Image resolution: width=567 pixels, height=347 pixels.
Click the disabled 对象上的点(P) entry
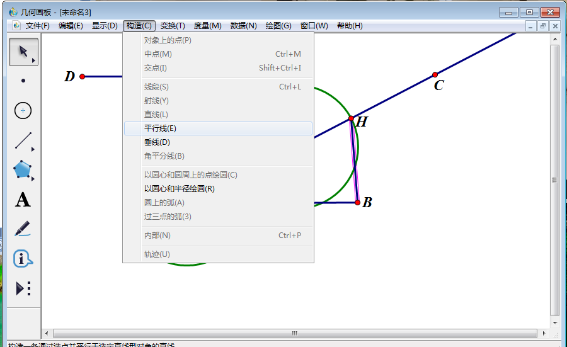(218, 40)
